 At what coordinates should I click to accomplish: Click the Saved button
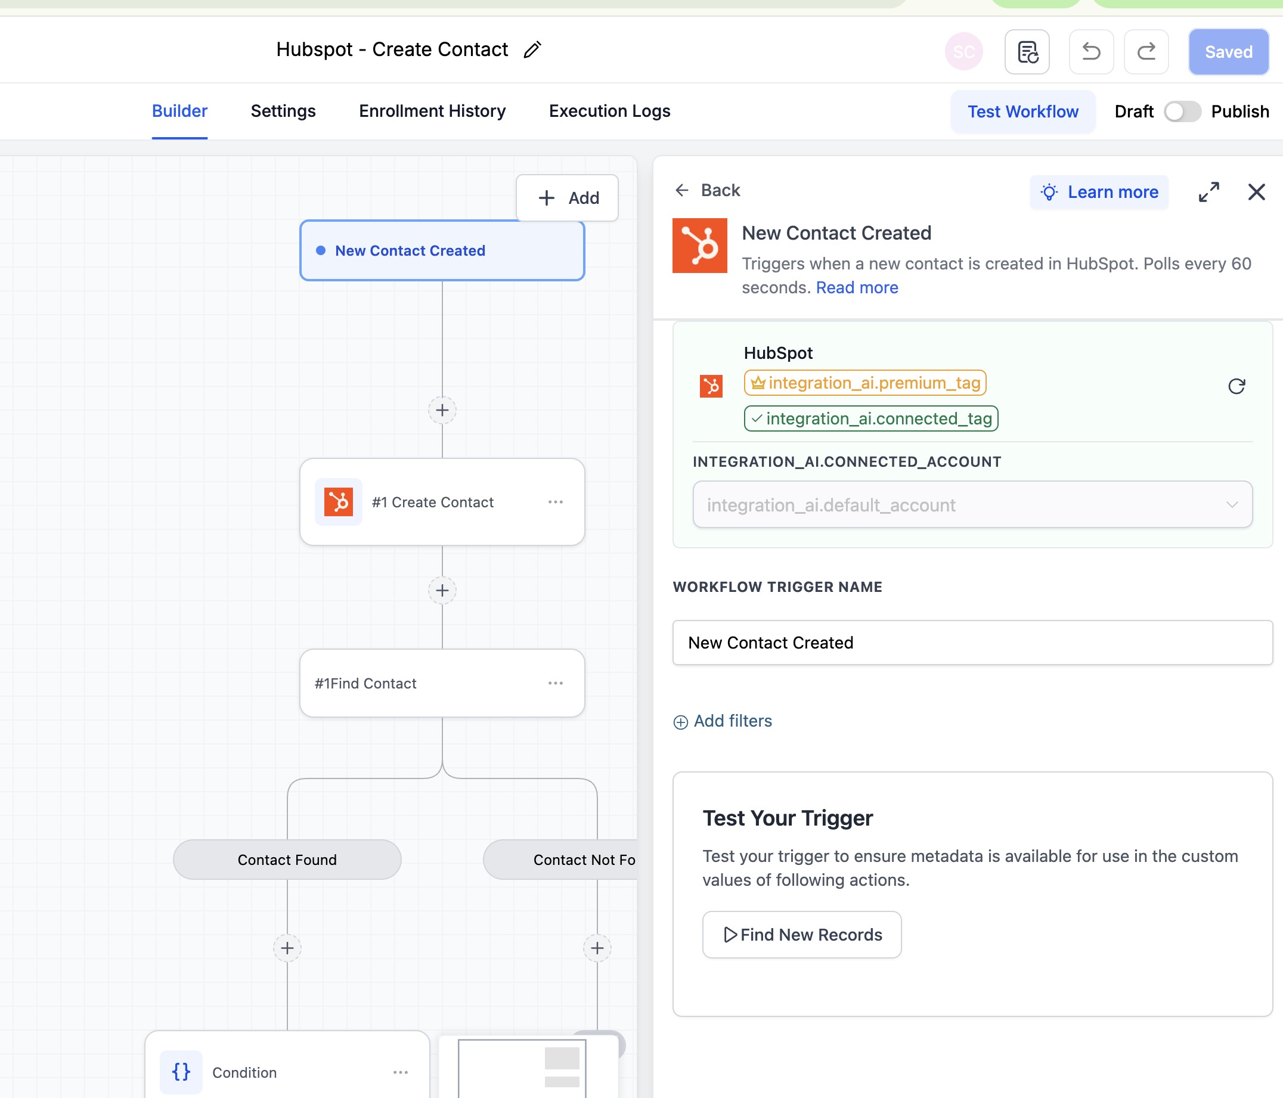pyautogui.click(x=1229, y=52)
